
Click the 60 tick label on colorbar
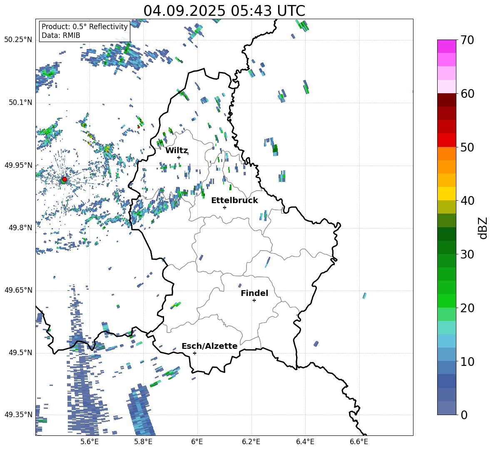point(467,94)
